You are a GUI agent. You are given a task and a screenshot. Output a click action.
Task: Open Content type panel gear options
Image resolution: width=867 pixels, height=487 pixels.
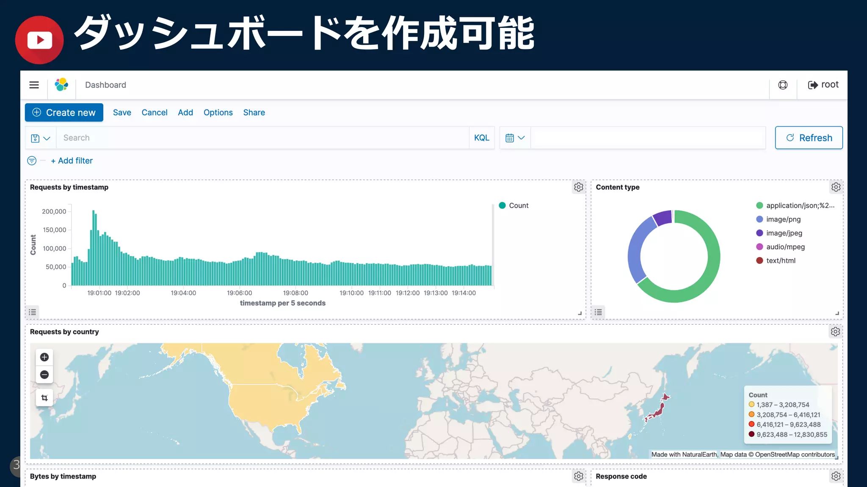(836, 187)
